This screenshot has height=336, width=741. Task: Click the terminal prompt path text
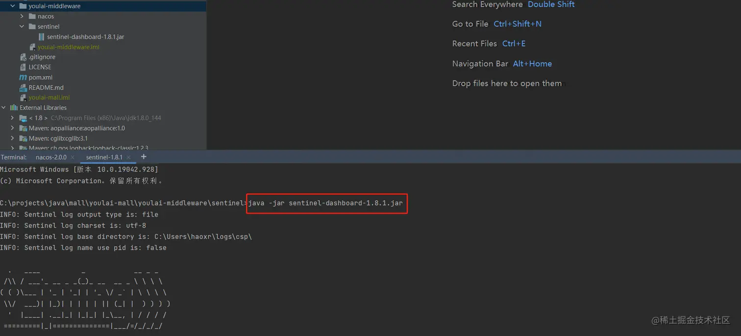tap(123, 203)
